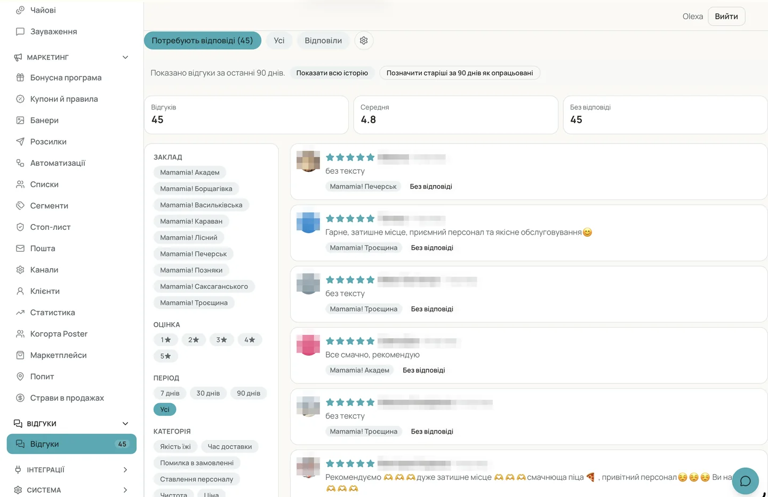Click the Статистика chart icon

tap(20, 312)
